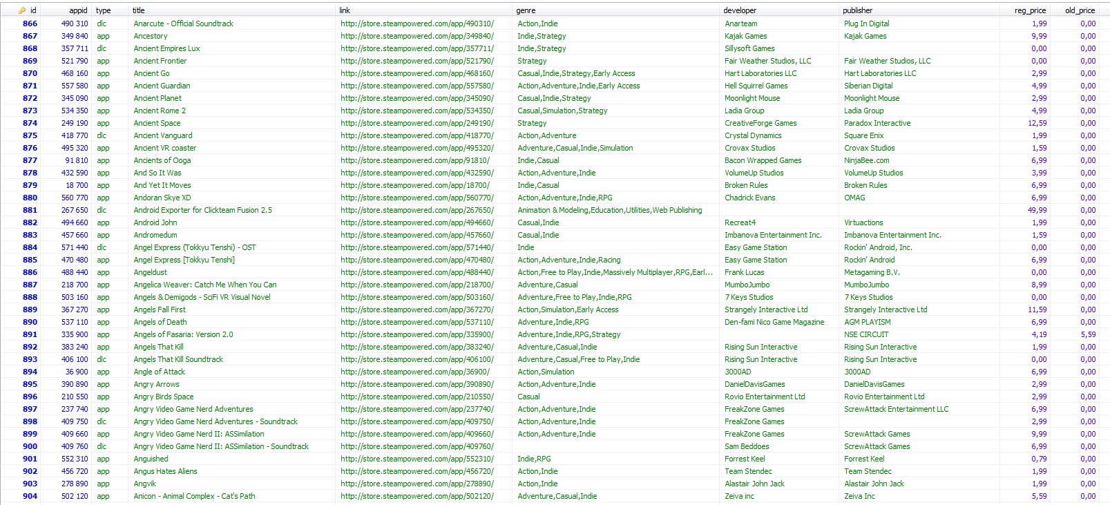Click the 5,59 value in old_price column
The image size is (1110, 505).
coord(1088,334)
